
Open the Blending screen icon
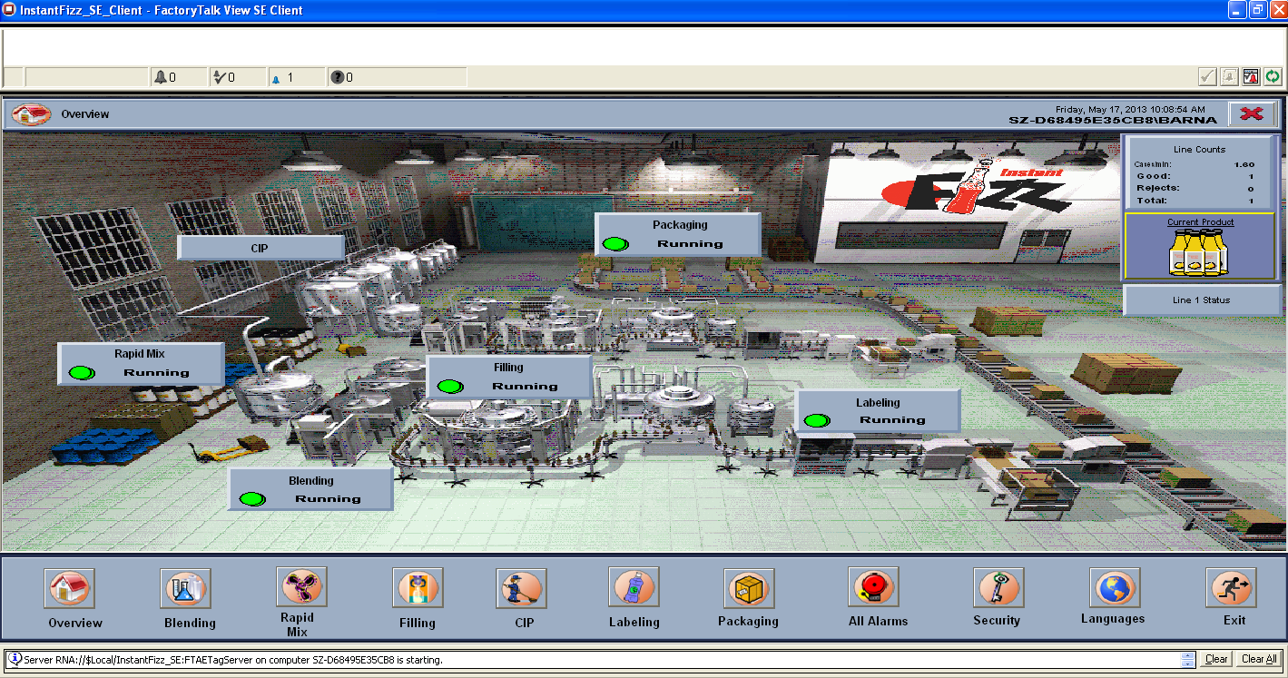coord(185,588)
